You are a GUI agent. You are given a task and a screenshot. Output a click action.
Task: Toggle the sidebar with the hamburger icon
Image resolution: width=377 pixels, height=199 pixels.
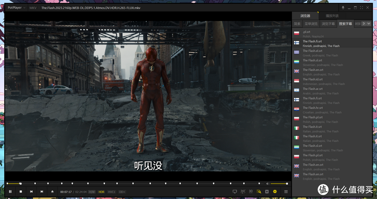286,192
